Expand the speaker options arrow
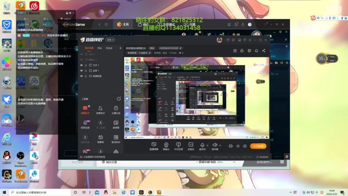Image resolution: width=348 pixels, height=196 pixels. pyautogui.click(x=220, y=145)
